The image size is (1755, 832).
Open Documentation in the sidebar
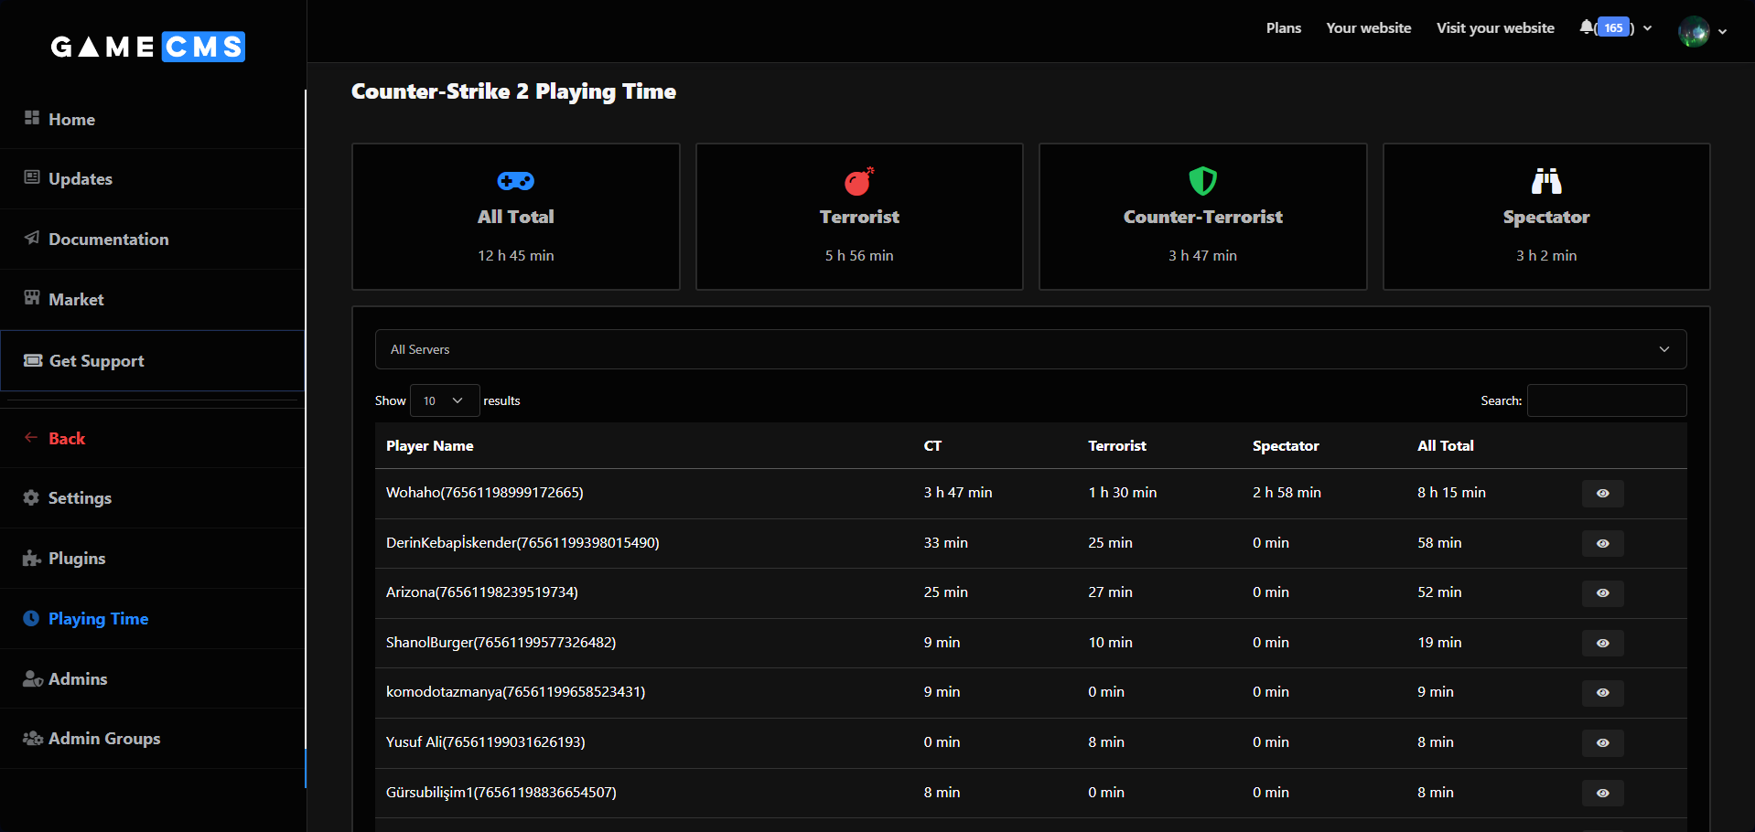[x=152, y=239]
